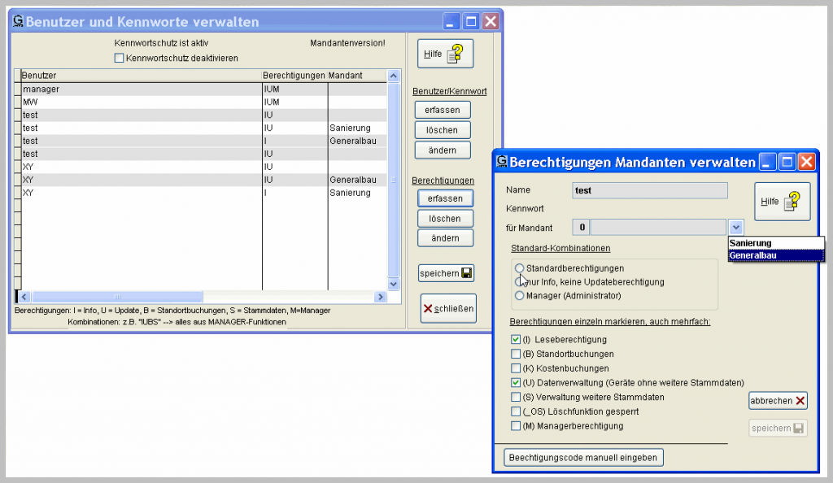Click Hilfe button in Berechtigungen Mandanten dialog
This screenshot has height=483, width=833.
point(782,202)
